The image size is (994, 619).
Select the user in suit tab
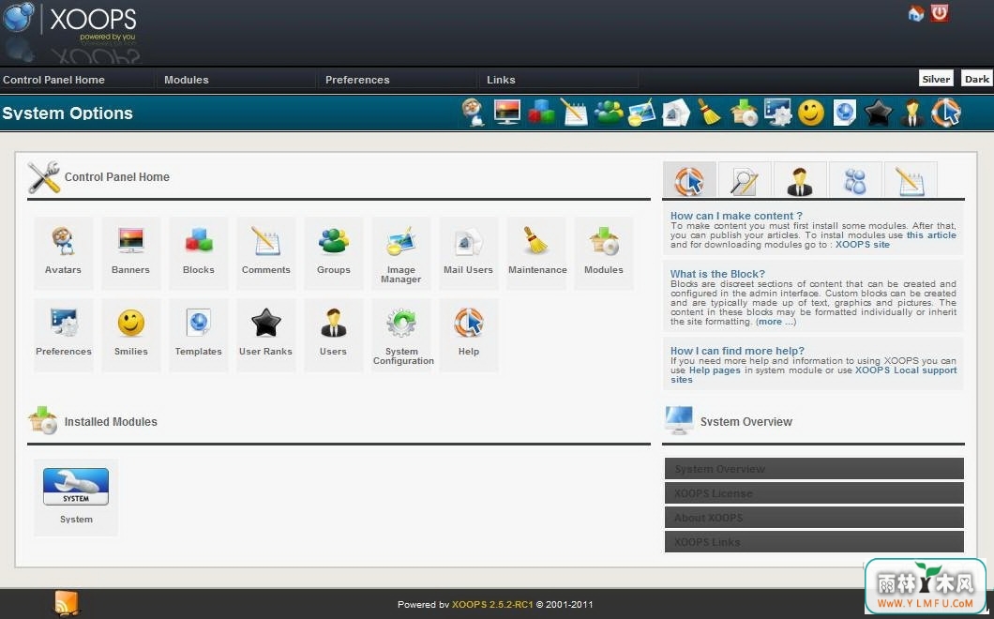pos(800,180)
